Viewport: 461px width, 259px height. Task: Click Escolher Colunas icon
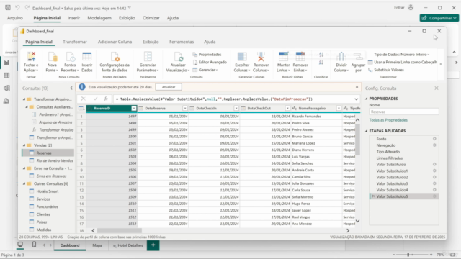pos(242,57)
